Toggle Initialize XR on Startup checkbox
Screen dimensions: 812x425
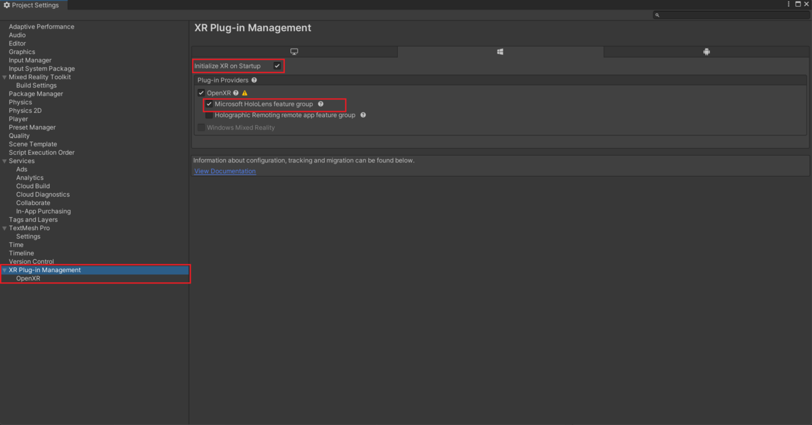pos(277,66)
